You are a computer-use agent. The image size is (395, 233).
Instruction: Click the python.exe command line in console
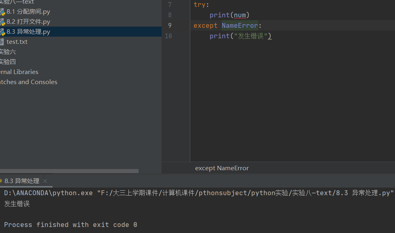198,193
